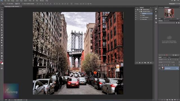Expand the Hard Shadows action steps
The width and height of the screenshot is (180, 101).
[x=141, y=17]
